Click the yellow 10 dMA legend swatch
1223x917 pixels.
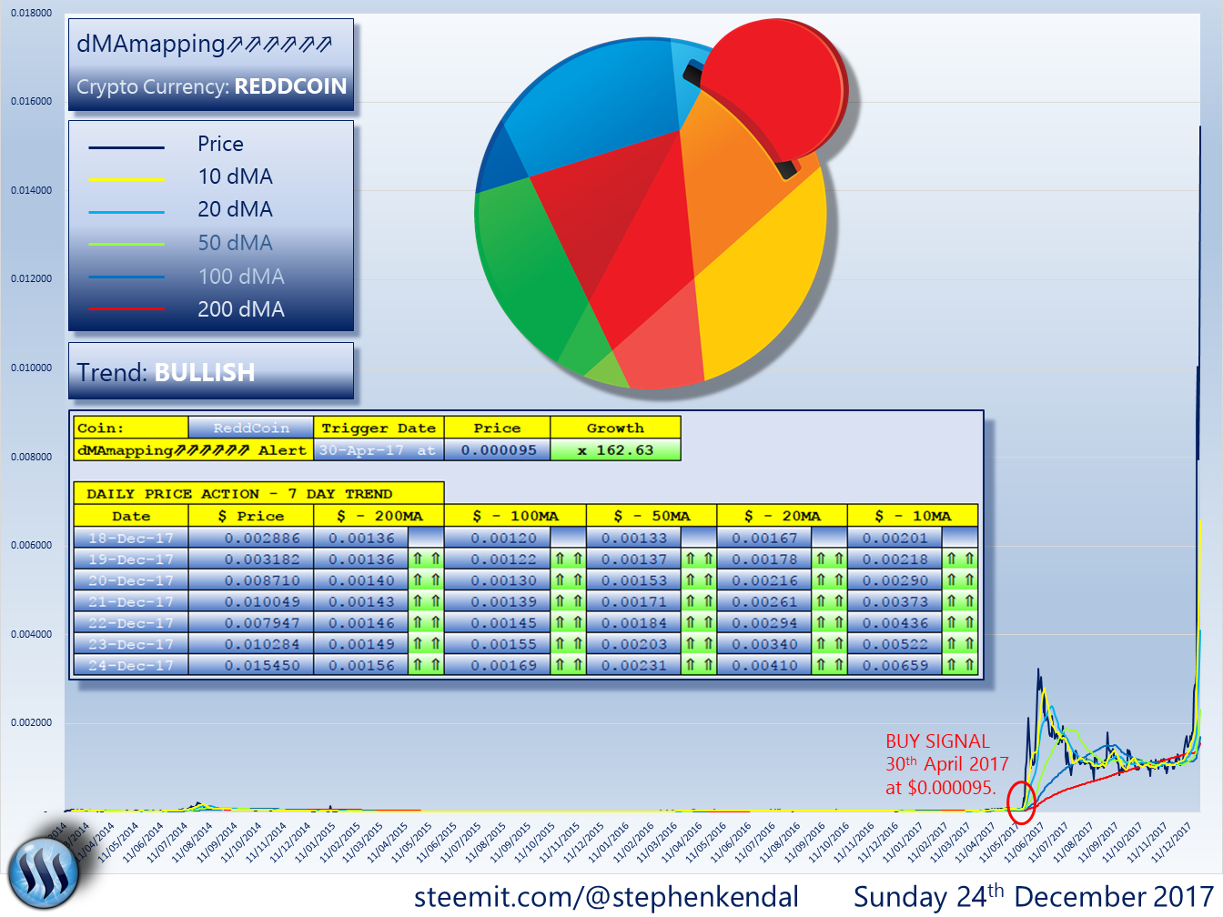126,179
